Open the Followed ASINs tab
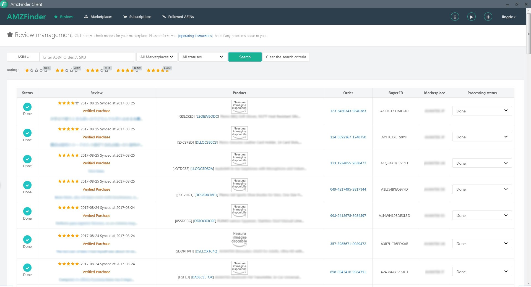Screen dimensions: 531x287 pos(178,17)
